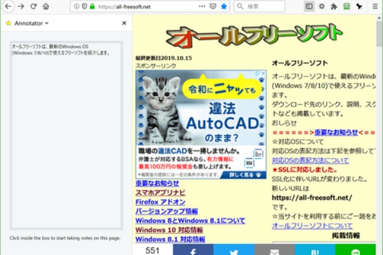383x255 pixels.
Task: Click the 551 share count
Action: 153,250
